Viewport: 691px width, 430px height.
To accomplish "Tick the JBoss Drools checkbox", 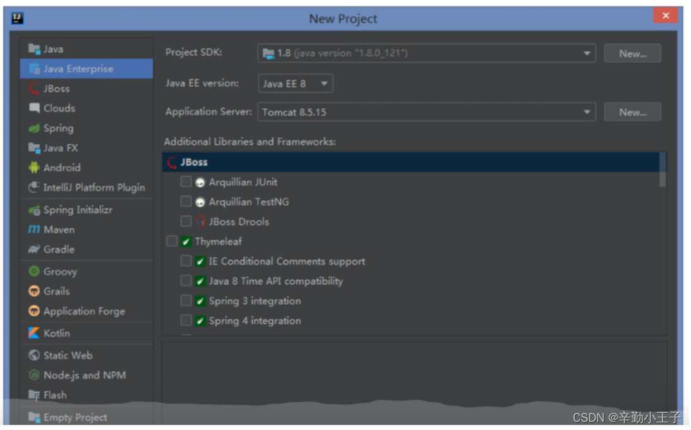I will (x=186, y=221).
